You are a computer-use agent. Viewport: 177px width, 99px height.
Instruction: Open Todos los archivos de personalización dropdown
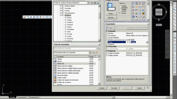[88, 3]
